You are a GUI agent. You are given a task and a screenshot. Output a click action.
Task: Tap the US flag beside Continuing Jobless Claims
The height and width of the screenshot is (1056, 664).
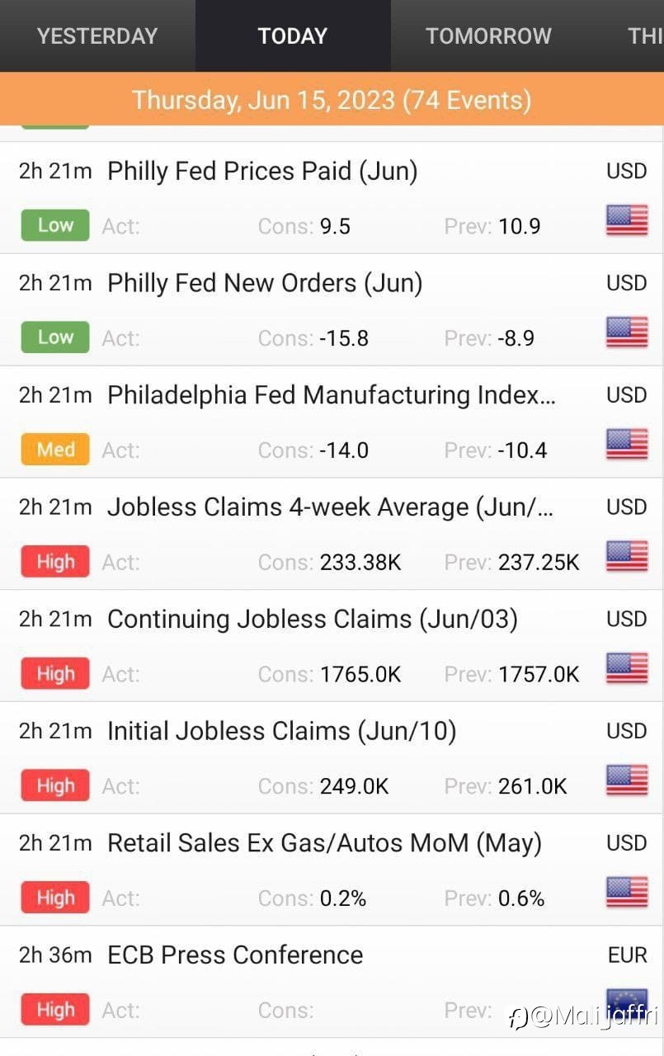coord(627,669)
